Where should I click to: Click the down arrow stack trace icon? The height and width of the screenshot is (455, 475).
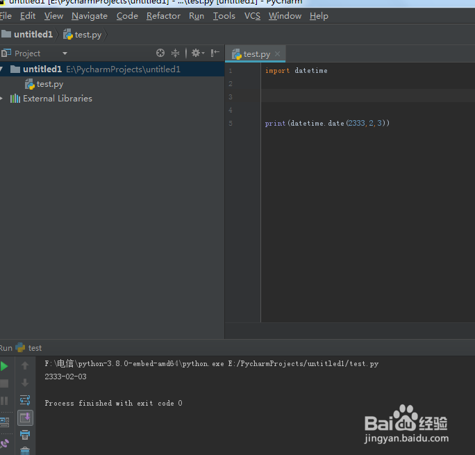tap(25, 383)
